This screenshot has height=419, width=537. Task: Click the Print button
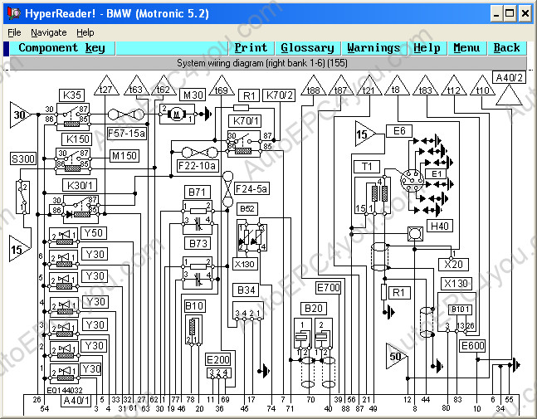click(x=251, y=48)
